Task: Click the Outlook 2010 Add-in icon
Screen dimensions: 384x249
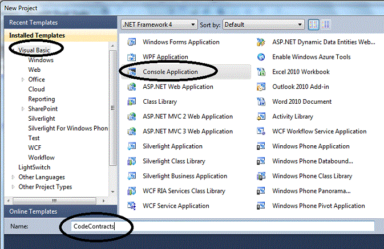Action: coord(261,87)
